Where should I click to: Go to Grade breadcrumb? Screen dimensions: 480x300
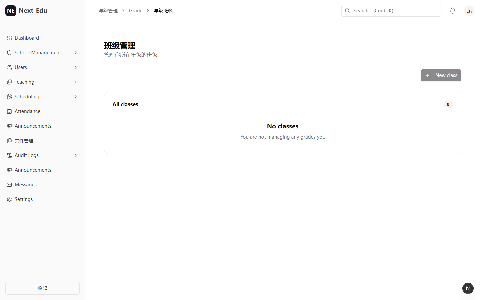(136, 11)
